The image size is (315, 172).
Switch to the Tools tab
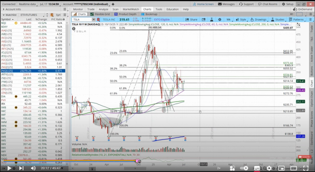click(159, 9)
